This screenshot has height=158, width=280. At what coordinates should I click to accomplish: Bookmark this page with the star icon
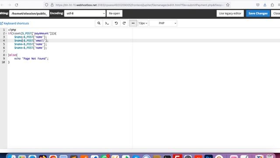click(227, 5)
